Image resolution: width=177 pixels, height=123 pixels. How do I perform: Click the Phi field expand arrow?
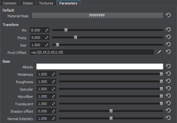click(47, 30)
